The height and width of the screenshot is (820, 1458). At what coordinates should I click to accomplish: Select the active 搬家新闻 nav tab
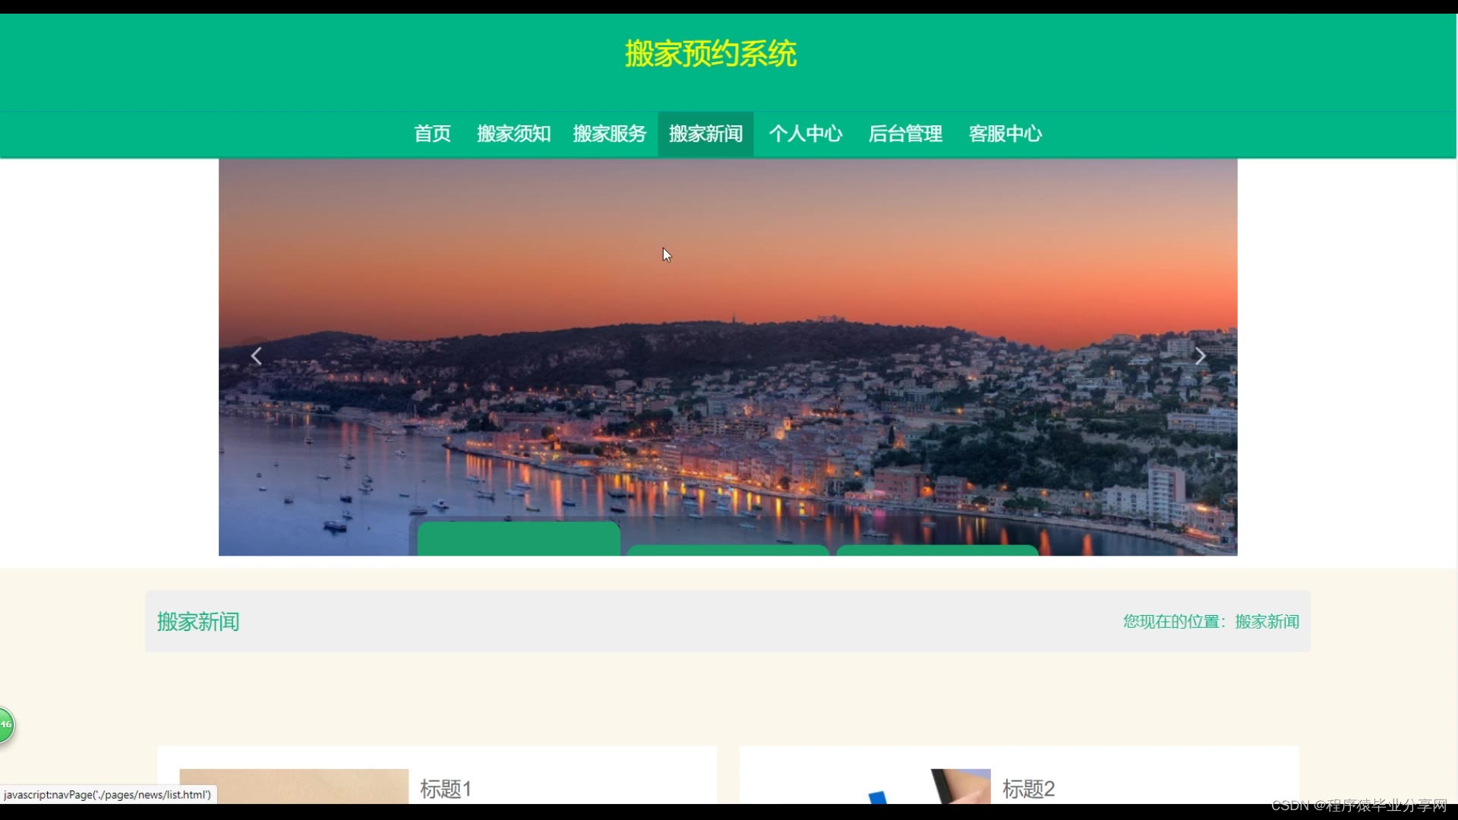coord(705,134)
